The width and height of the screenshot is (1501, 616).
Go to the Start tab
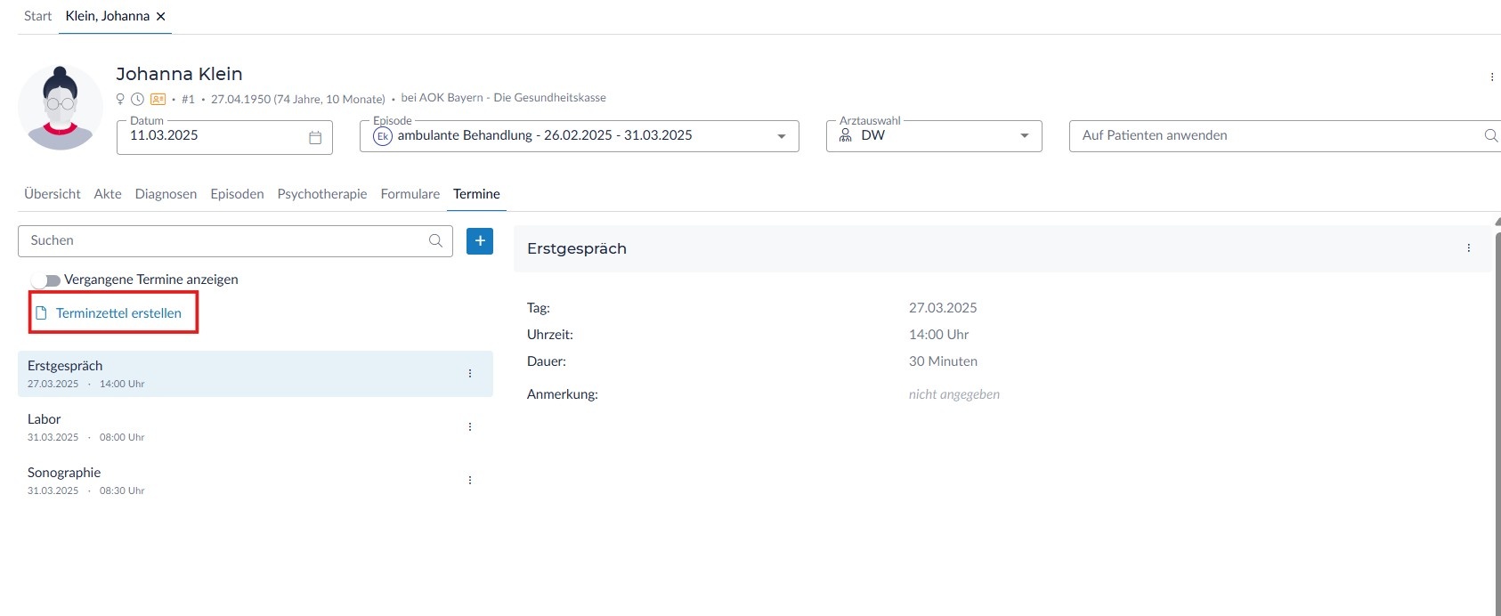tap(37, 16)
